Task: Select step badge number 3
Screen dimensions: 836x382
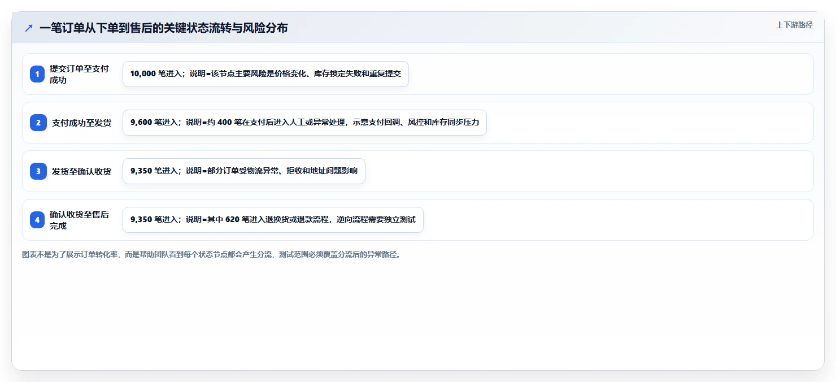Action: point(37,171)
